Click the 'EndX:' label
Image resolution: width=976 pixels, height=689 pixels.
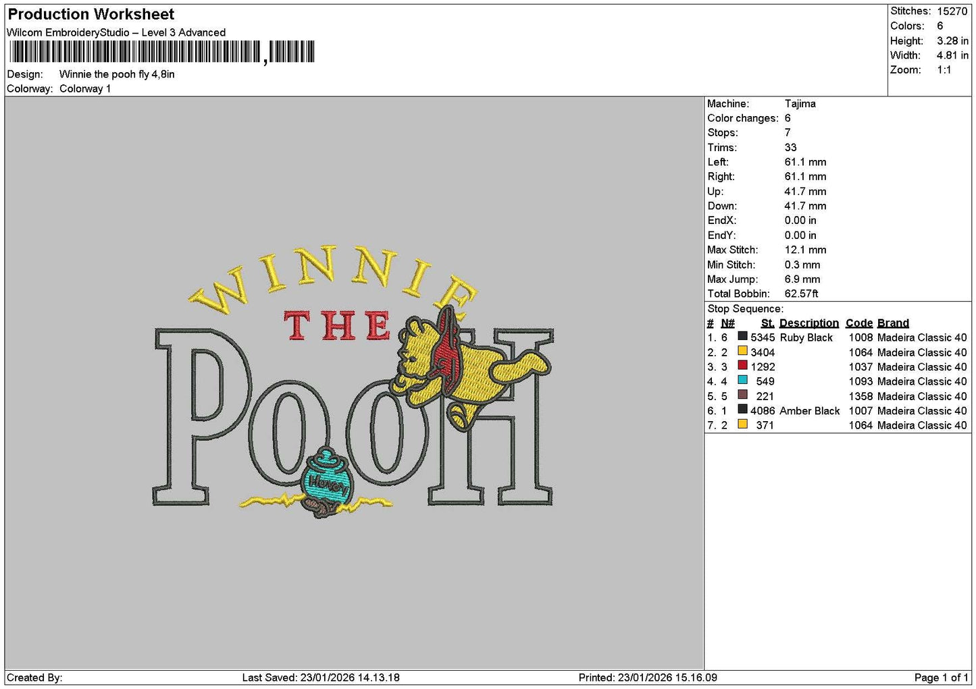pyautogui.click(x=721, y=221)
